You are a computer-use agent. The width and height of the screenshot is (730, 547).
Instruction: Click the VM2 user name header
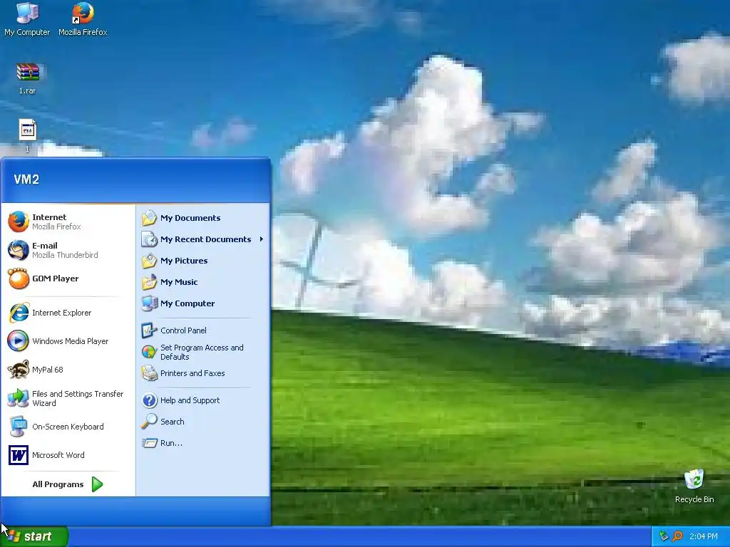tap(26, 179)
